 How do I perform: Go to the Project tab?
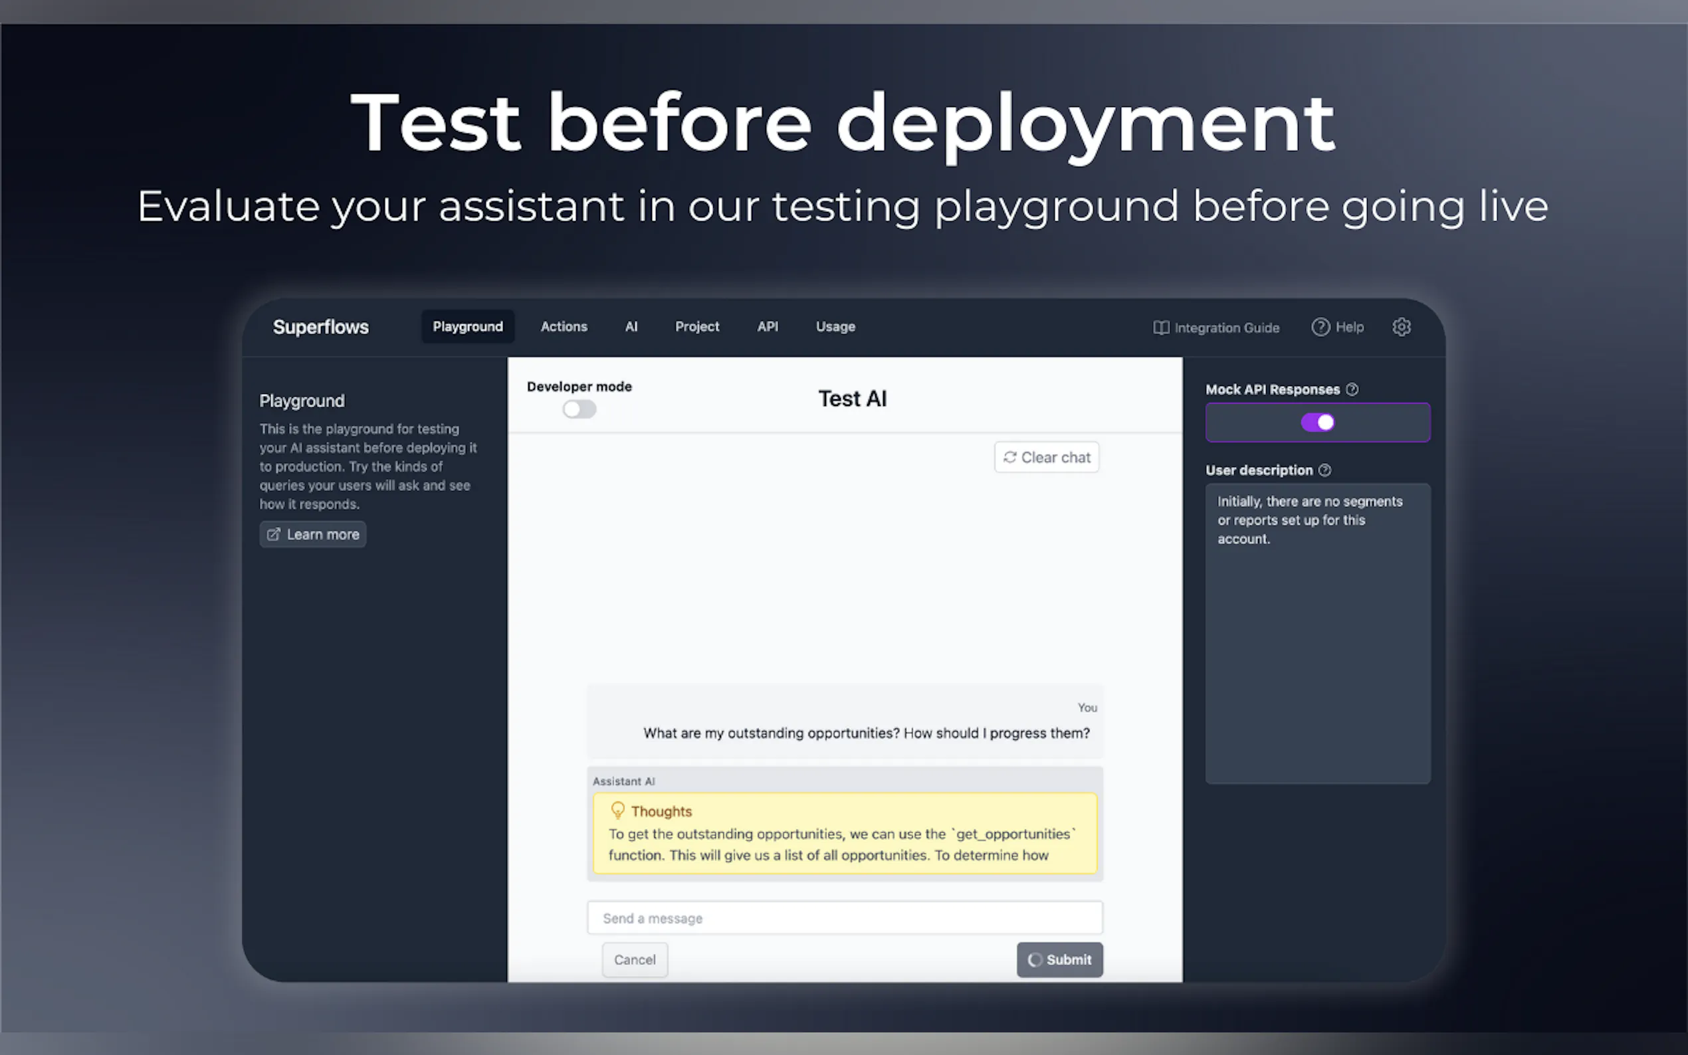[696, 327]
